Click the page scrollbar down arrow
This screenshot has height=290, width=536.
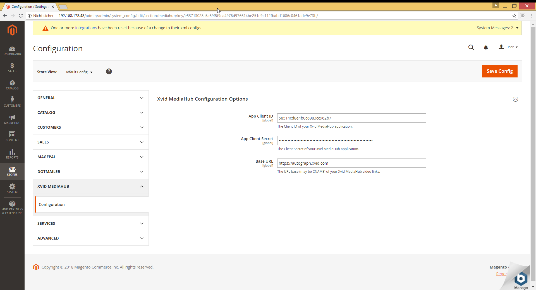point(533,287)
